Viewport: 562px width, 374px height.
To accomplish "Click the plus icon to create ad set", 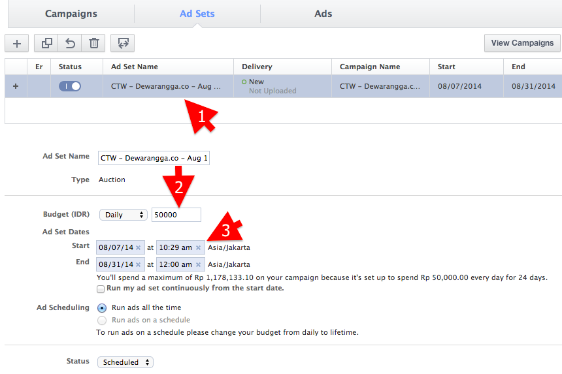I will pyautogui.click(x=17, y=44).
